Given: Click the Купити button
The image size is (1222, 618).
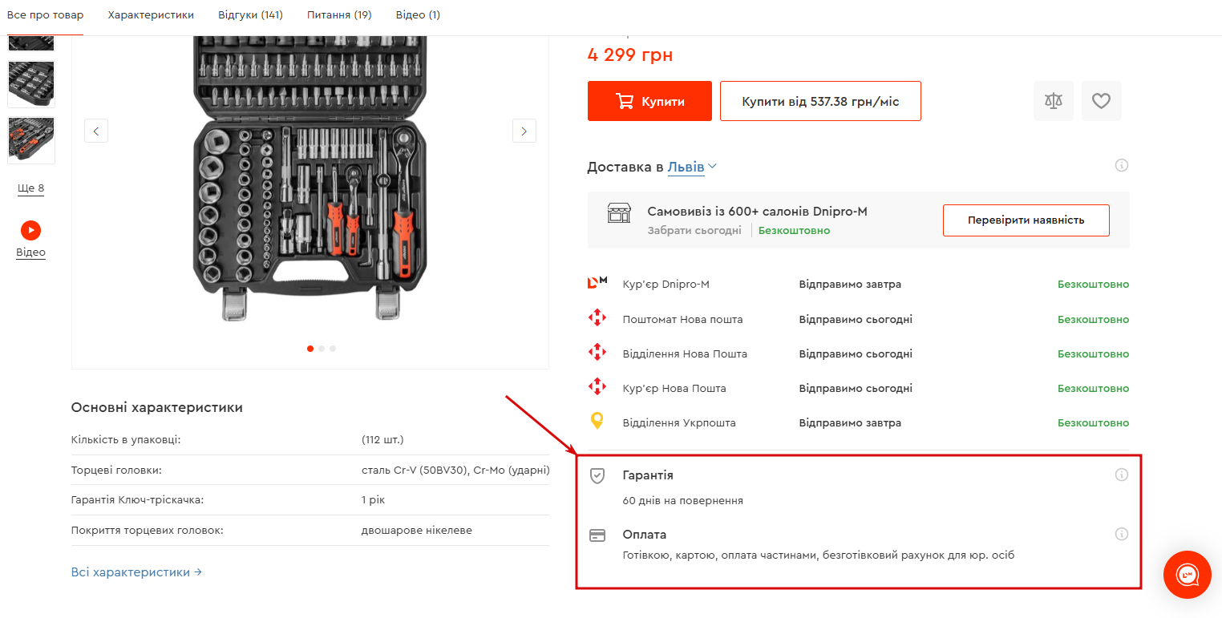Looking at the screenshot, I should tap(649, 101).
